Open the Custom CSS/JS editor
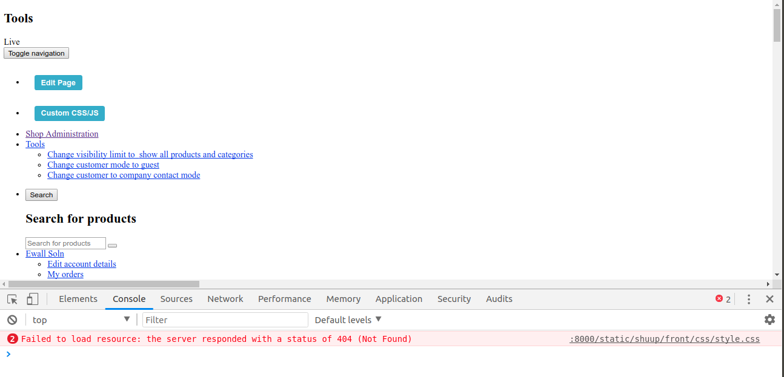Image resolution: width=784 pixels, height=377 pixels. pos(69,113)
